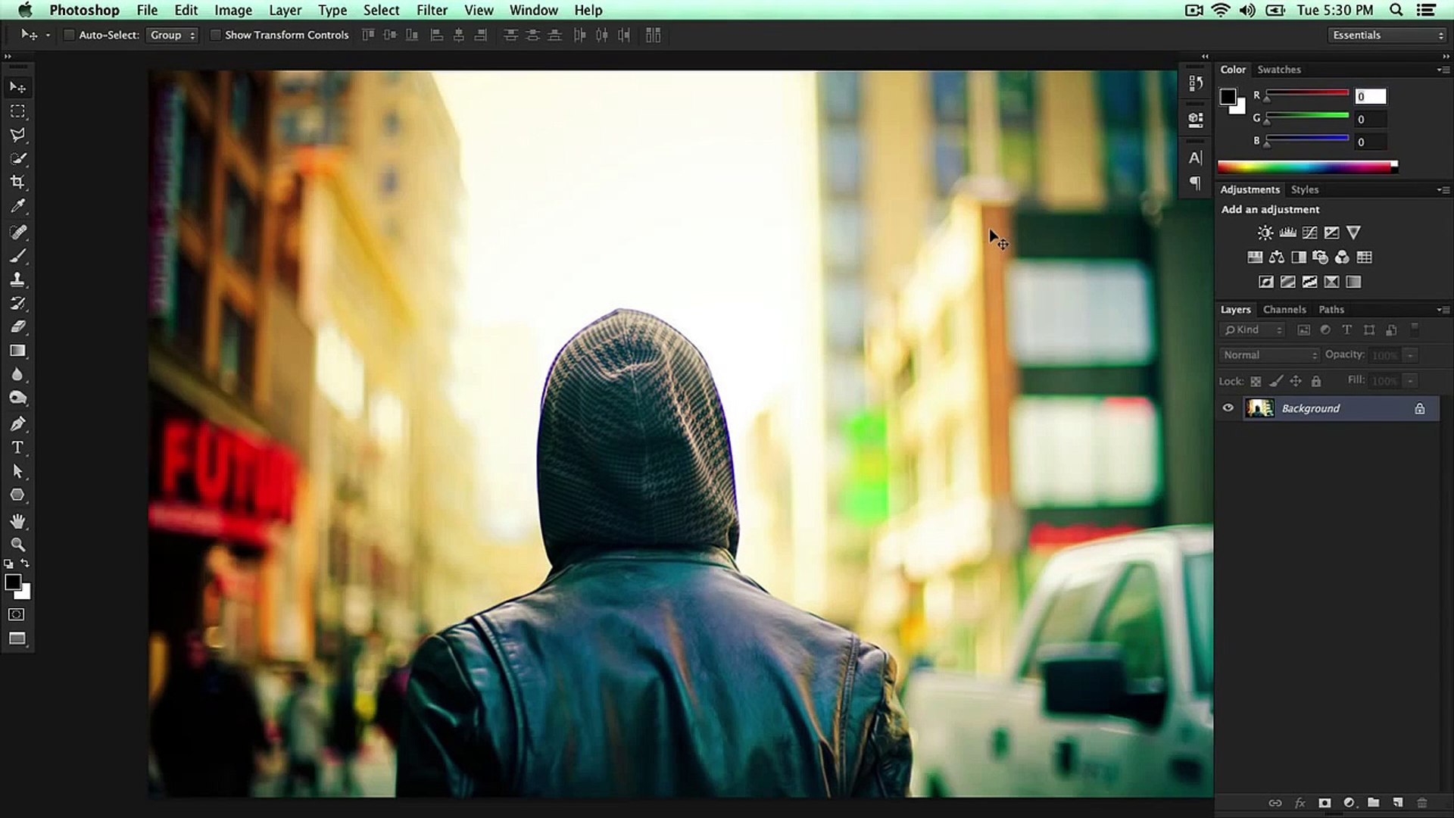
Task: Open the Essentials workspace dropdown
Action: [x=1387, y=35]
